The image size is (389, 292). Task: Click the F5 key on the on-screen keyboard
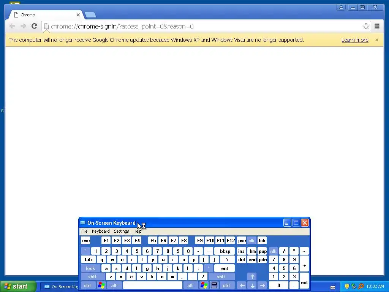point(153,241)
